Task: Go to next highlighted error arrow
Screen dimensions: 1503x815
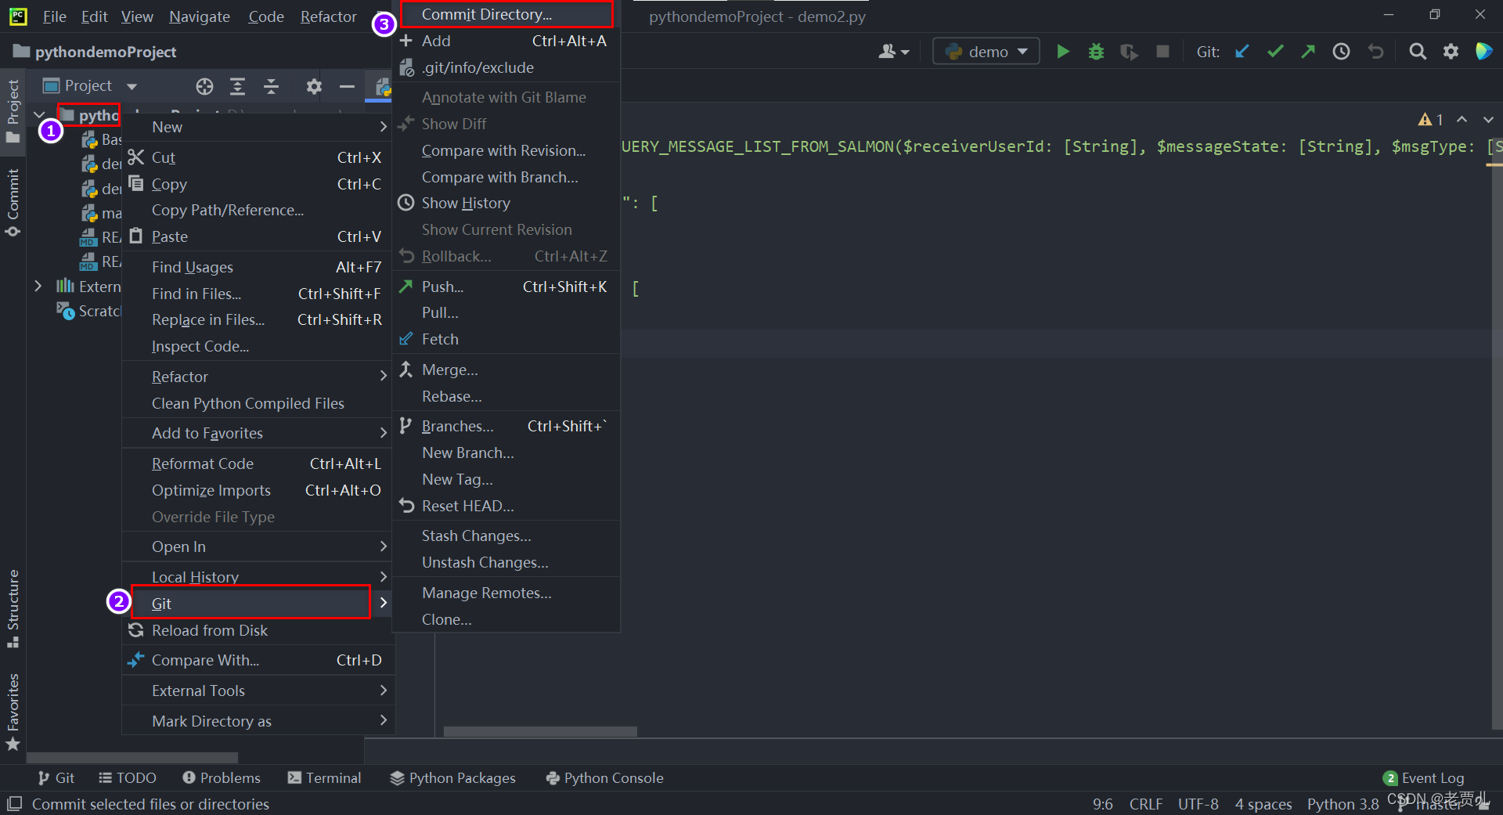Action: [x=1488, y=120]
